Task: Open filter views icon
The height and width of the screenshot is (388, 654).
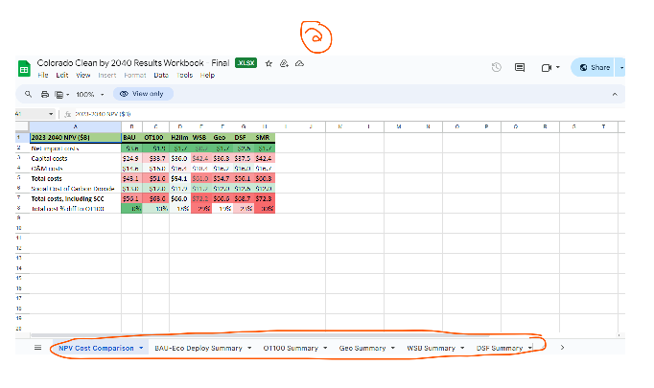Action: click(x=59, y=95)
